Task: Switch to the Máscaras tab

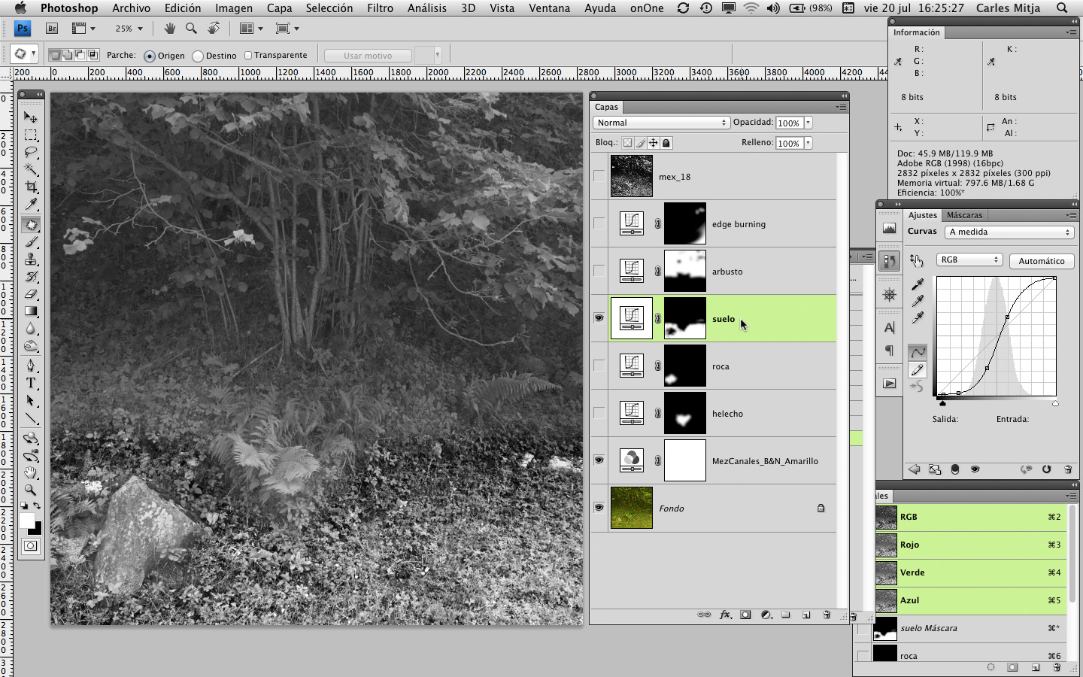Action: [x=964, y=215]
